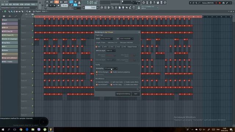The width and height of the screenshot is (235, 132).
Task: Toggle Enable master effects option
Action: 131,82
